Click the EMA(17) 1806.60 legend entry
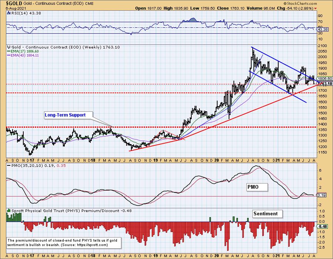The height and width of the screenshot is (259, 333). click(23, 51)
